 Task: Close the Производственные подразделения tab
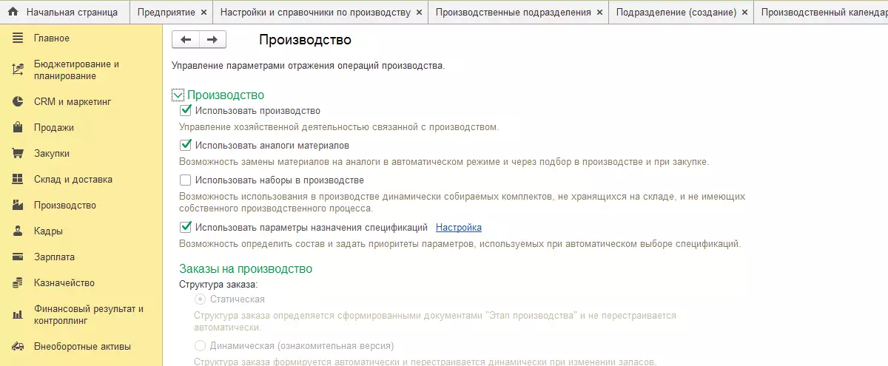point(599,13)
